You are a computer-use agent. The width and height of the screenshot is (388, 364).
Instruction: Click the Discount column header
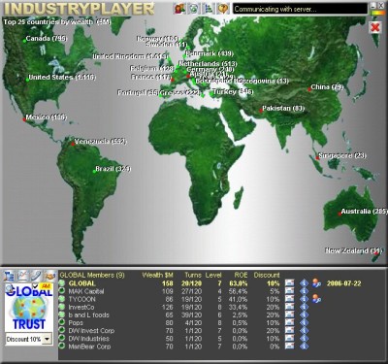click(x=267, y=275)
